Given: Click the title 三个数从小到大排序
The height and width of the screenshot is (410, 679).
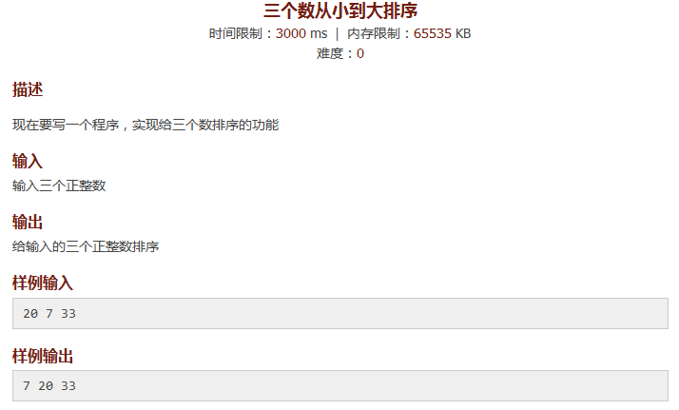Looking at the screenshot, I should tap(340, 11).
